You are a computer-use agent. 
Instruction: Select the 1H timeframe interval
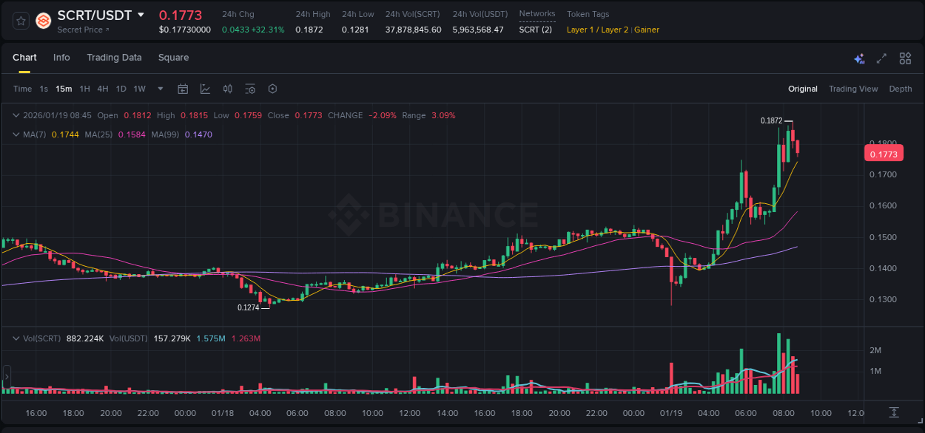(x=84, y=88)
